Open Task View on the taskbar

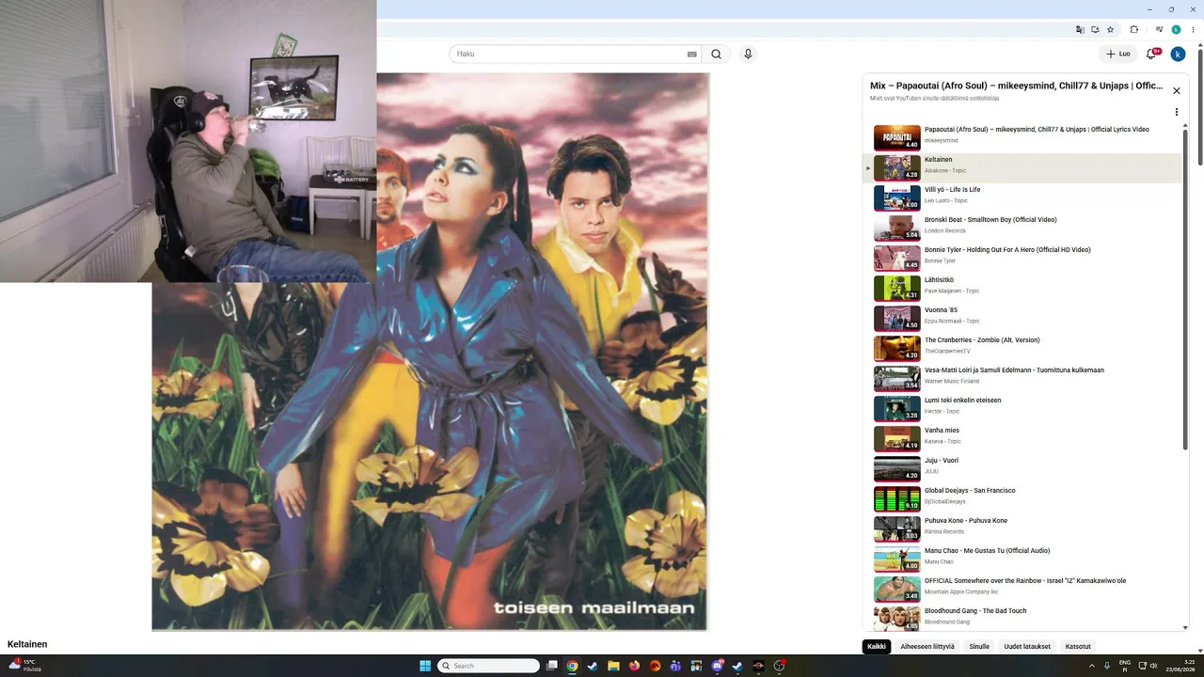(x=551, y=666)
